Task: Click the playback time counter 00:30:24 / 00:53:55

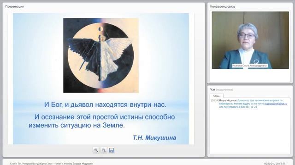Action: click(x=275, y=164)
